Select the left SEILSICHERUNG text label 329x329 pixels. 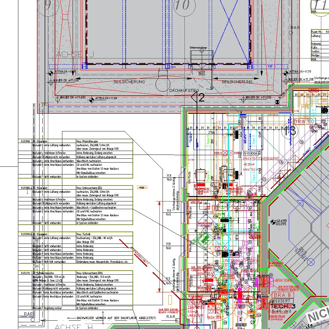click(x=129, y=82)
